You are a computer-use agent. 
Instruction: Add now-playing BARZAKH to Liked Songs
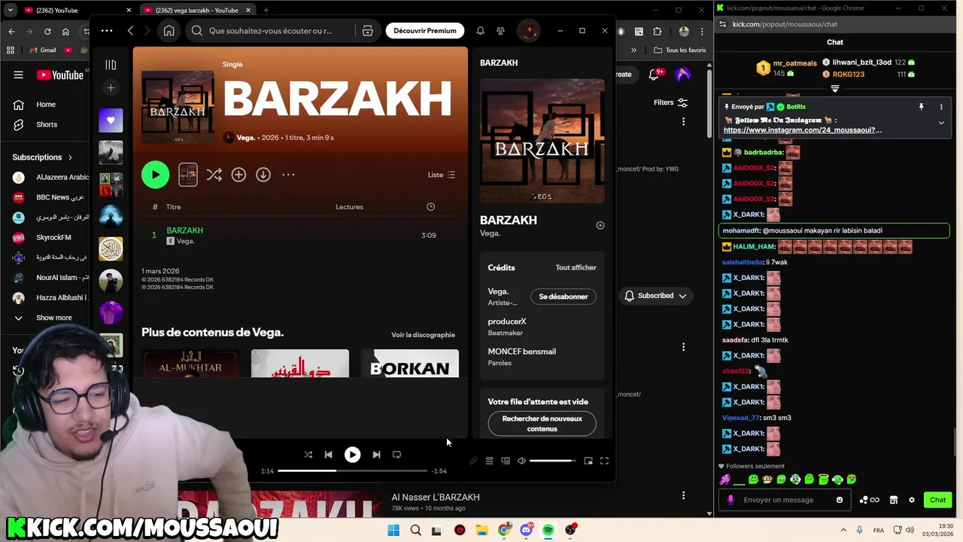coord(600,225)
